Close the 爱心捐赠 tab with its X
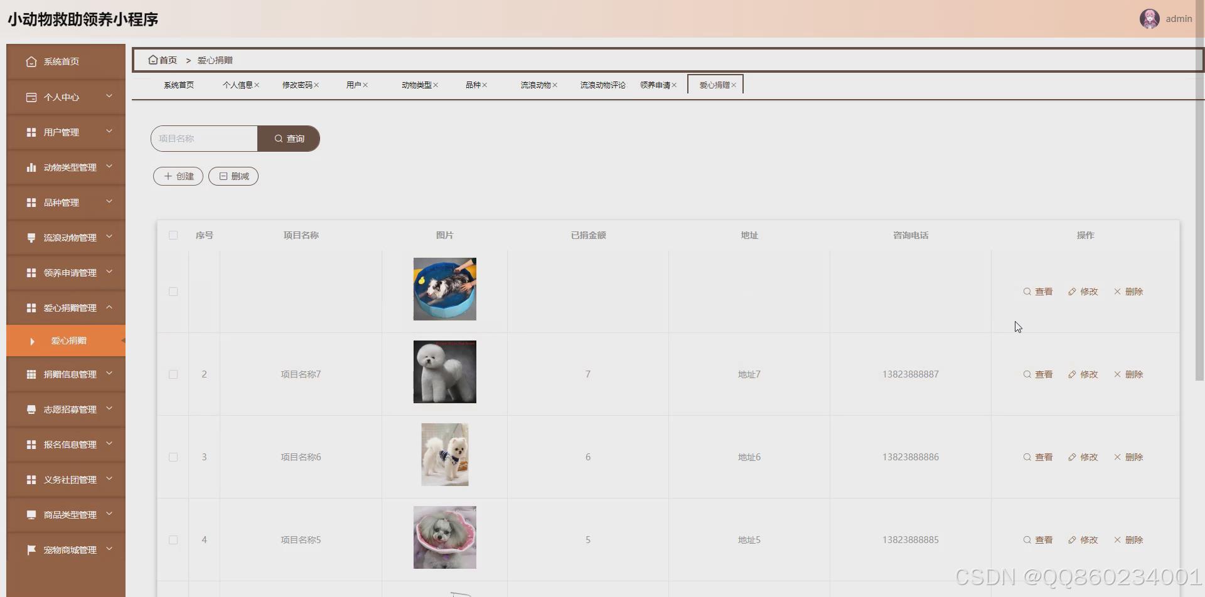This screenshot has width=1205, height=597. coord(734,85)
